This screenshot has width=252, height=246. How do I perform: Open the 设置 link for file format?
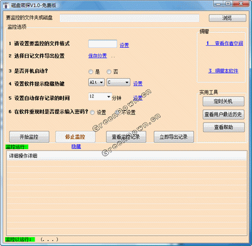(124, 45)
